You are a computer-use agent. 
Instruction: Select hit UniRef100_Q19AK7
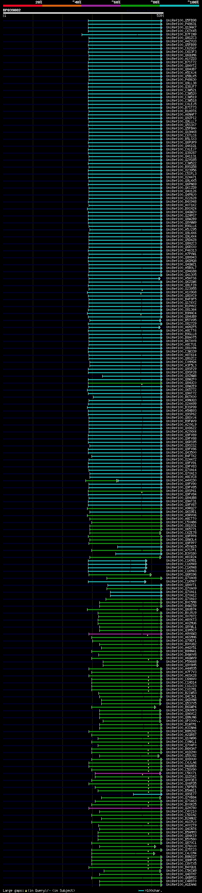(x=181, y=27)
